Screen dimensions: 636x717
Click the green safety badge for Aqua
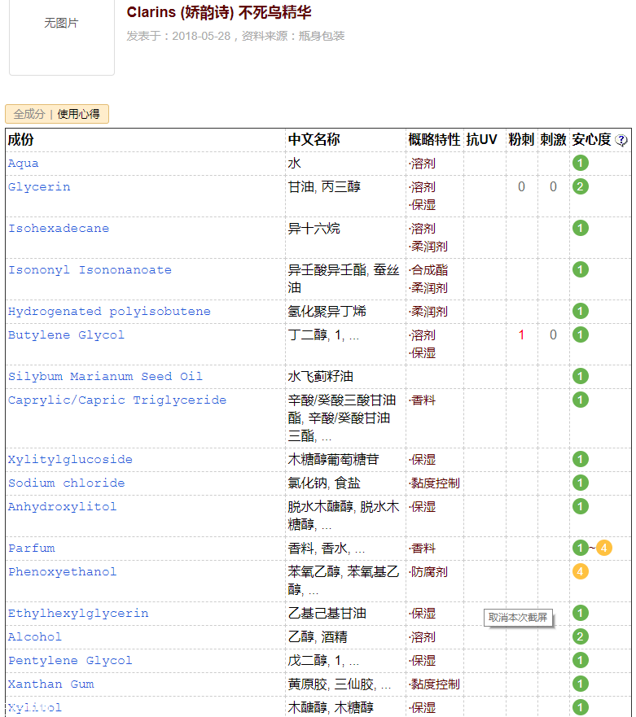pyautogui.click(x=580, y=164)
